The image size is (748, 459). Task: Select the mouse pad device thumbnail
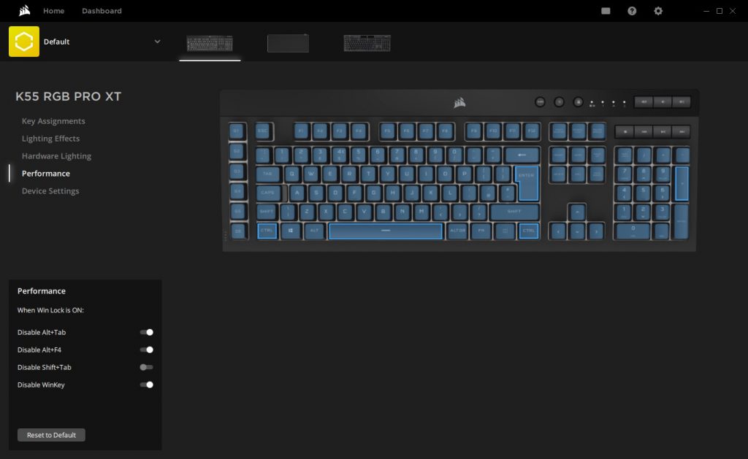[288, 43]
